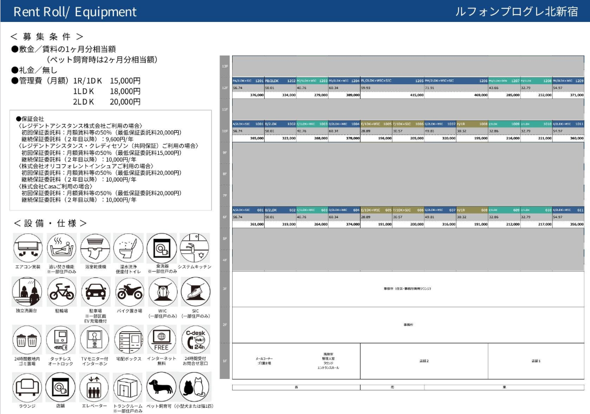Image resolution: width=590 pixels, height=414 pixels.
Task: Click the 店舗1 cell on 1F
Action: 536,361
